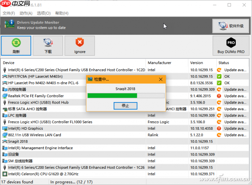Click the '17 devices found' status text
This screenshot has width=252, height=185.
click(17, 182)
